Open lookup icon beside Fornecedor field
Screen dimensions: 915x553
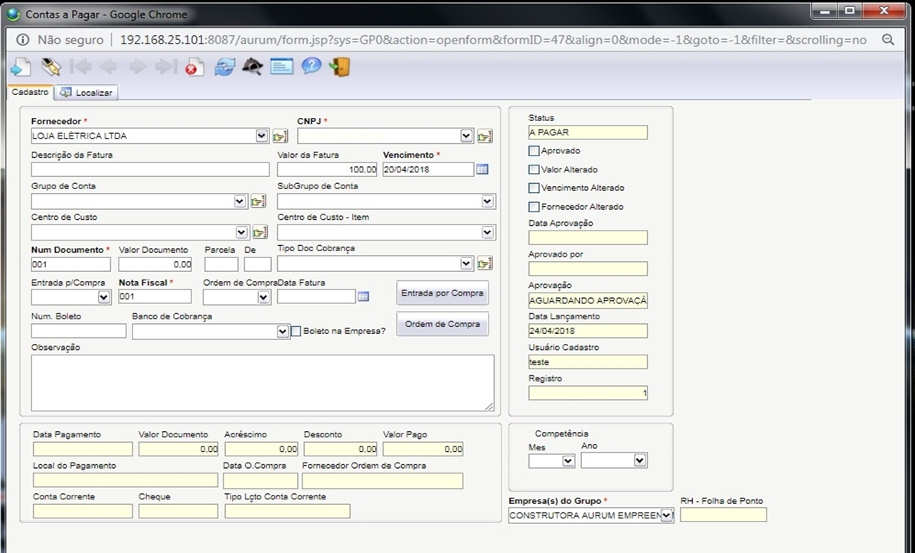[280, 136]
